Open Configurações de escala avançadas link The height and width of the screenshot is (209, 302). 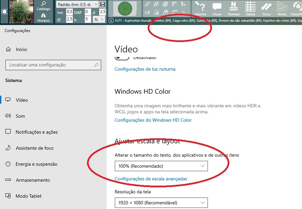point(151,179)
